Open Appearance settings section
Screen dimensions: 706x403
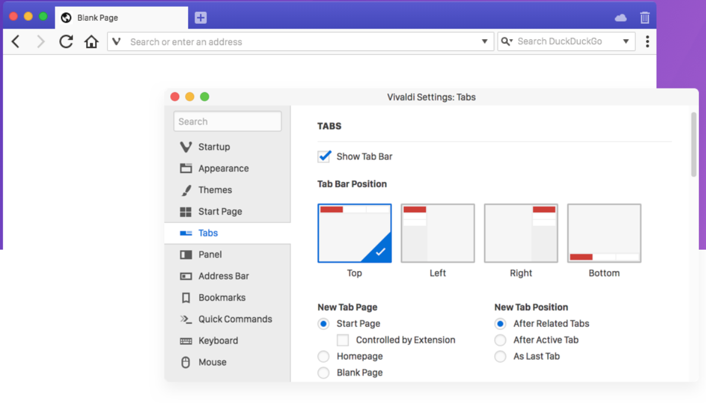tap(227, 169)
